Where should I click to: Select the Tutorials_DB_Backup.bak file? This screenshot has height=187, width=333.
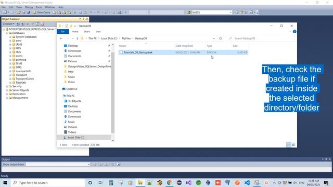click(183, 52)
